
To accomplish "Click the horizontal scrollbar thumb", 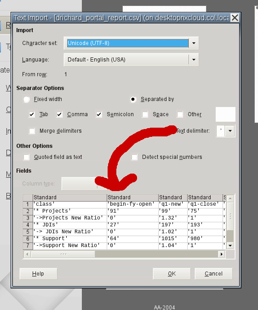I will coord(63,254).
